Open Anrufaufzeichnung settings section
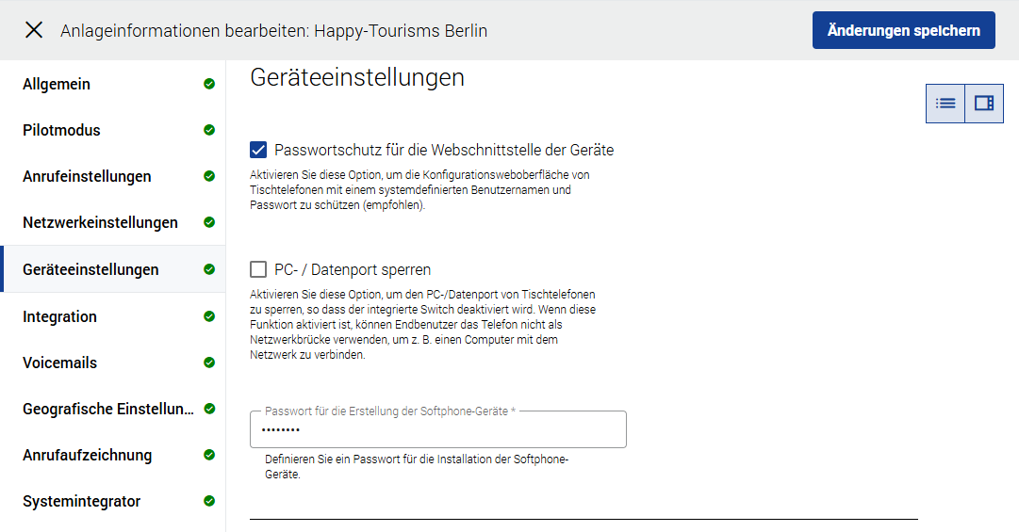 (87, 455)
